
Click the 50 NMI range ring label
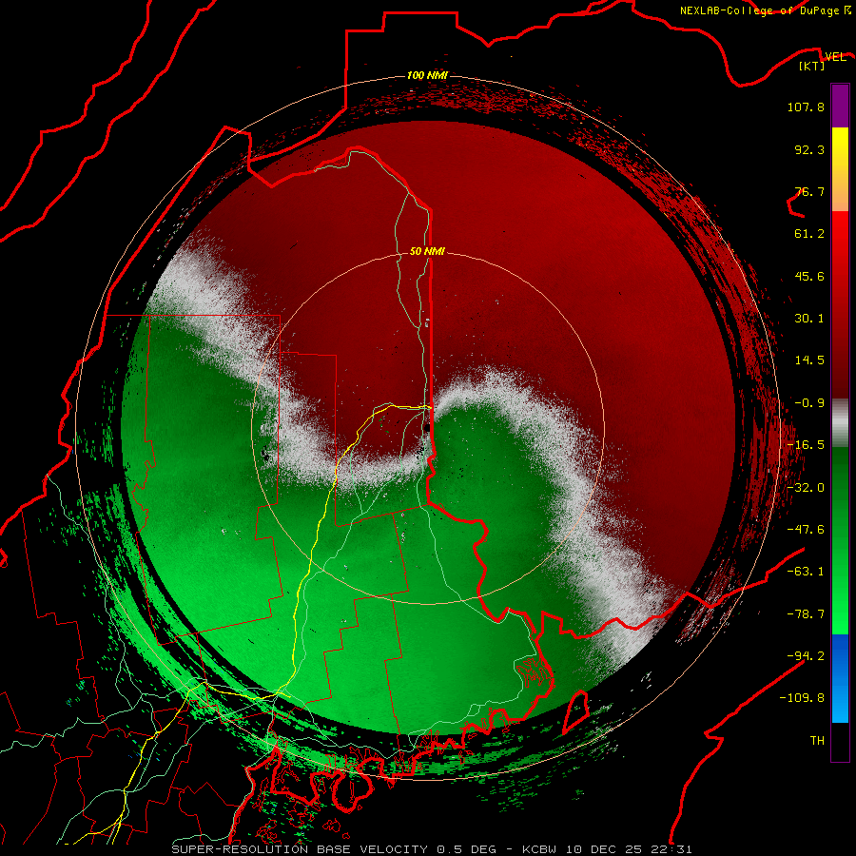[427, 251]
